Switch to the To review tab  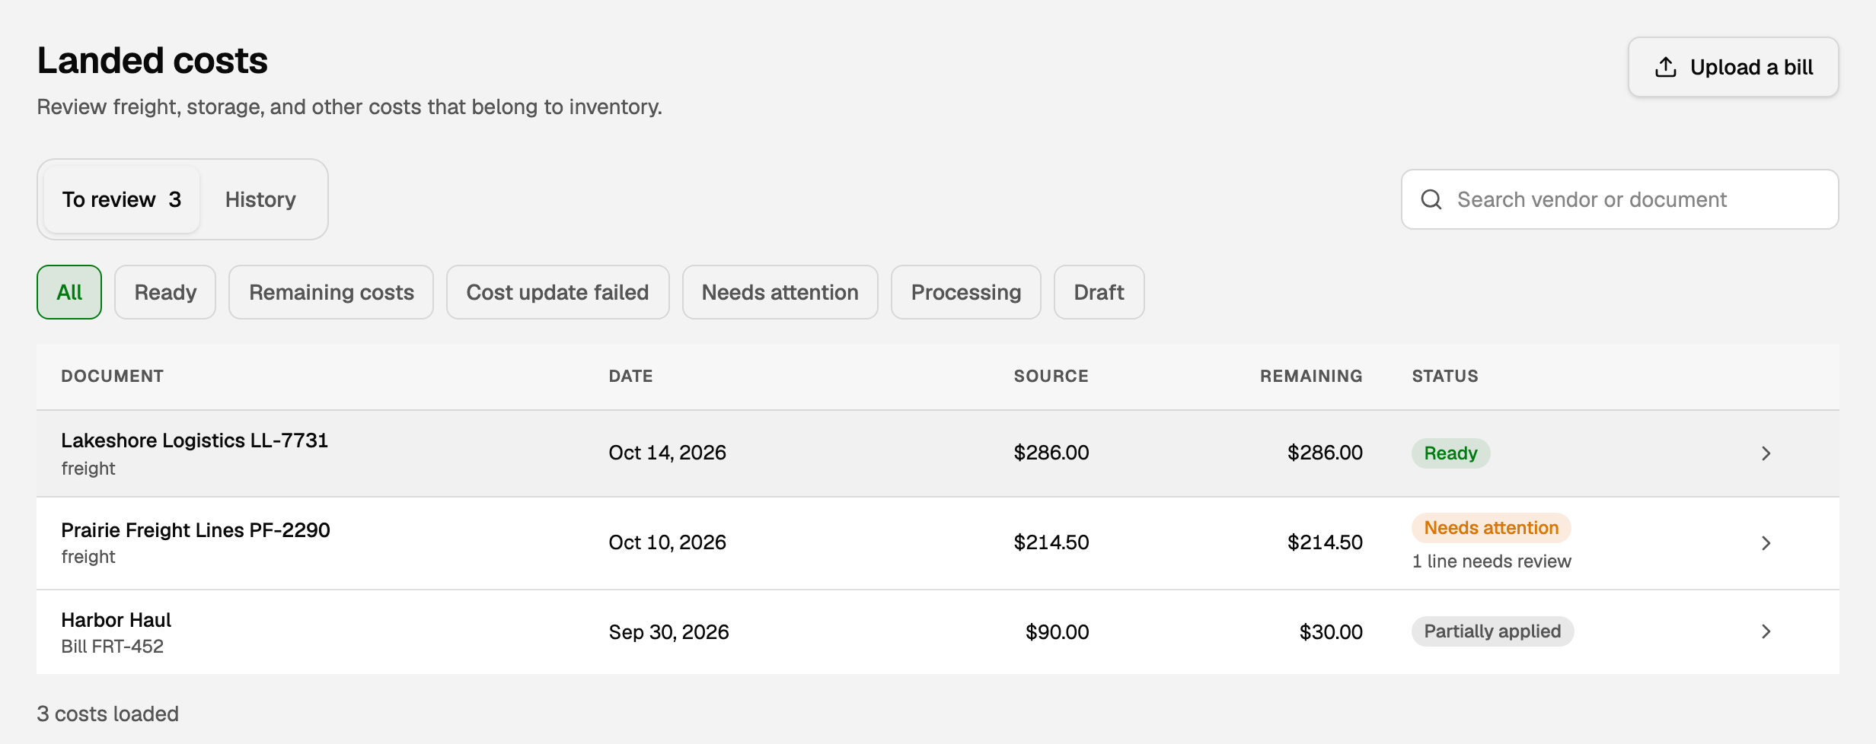[122, 199]
